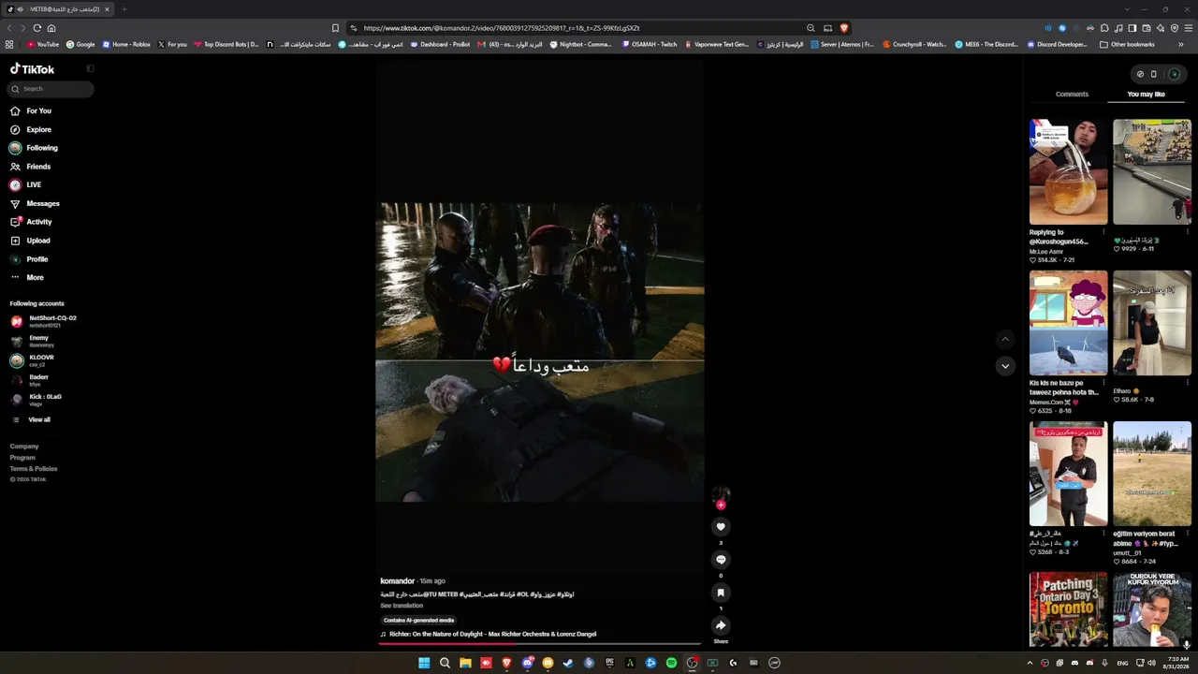Click the get-app phone icon
Screen dimensions: 1198x674
pos(1153,74)
